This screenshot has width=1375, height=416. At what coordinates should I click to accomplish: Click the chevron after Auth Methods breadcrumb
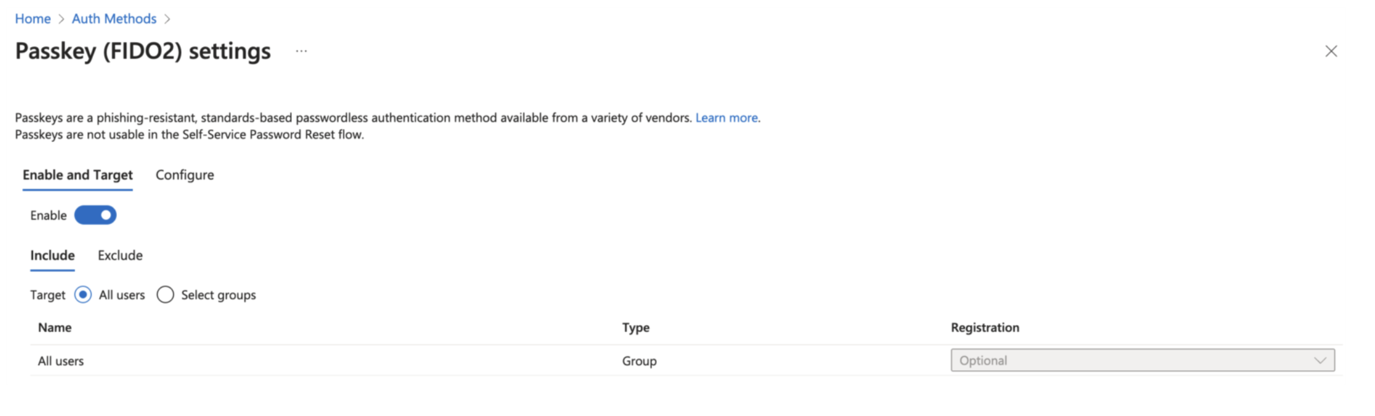[167, 18]
